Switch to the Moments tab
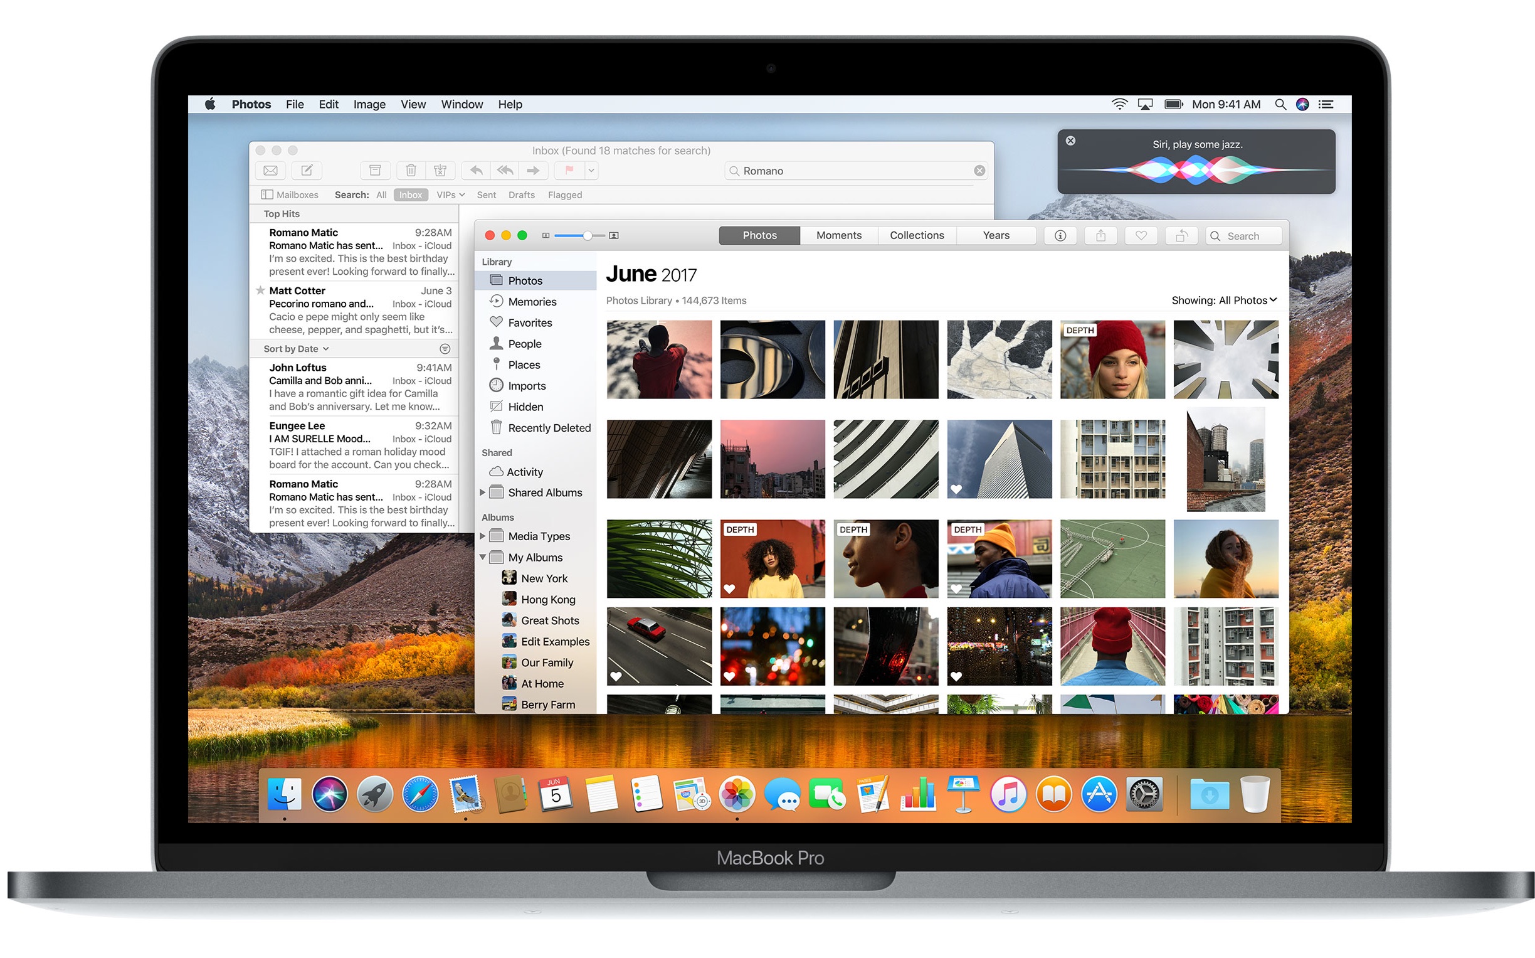The width and height of the screenshot is (1535, 958). point(838,235)
